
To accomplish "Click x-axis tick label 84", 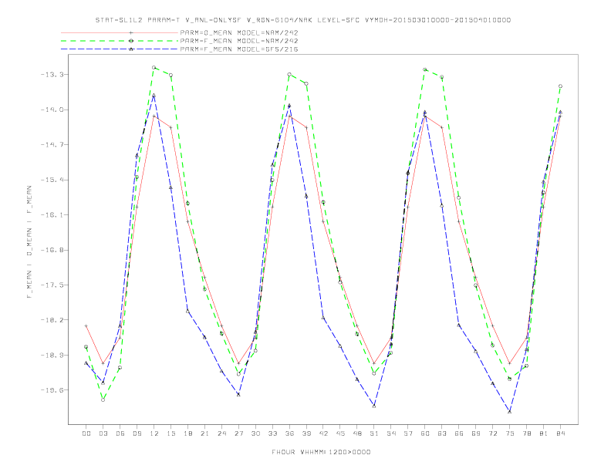I will coord(561,433).
